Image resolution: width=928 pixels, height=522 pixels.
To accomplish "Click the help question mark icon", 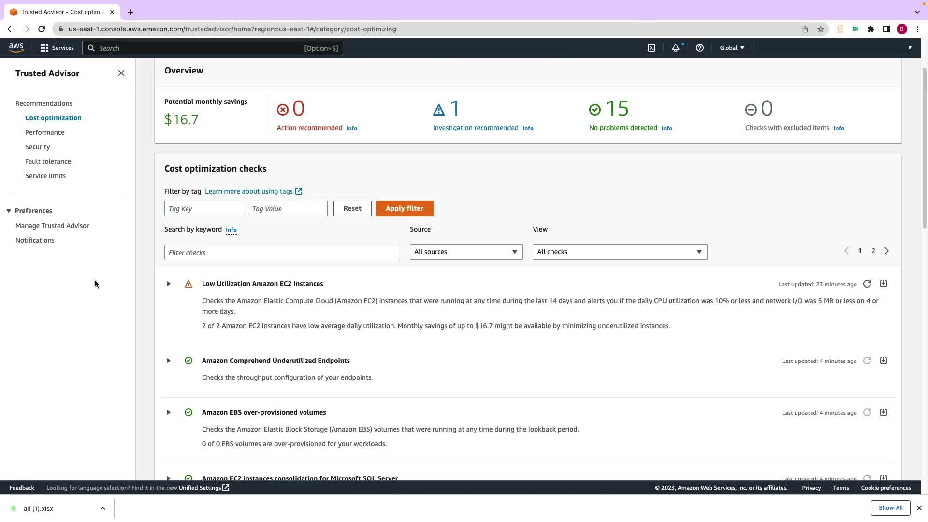I will [699, 48].
